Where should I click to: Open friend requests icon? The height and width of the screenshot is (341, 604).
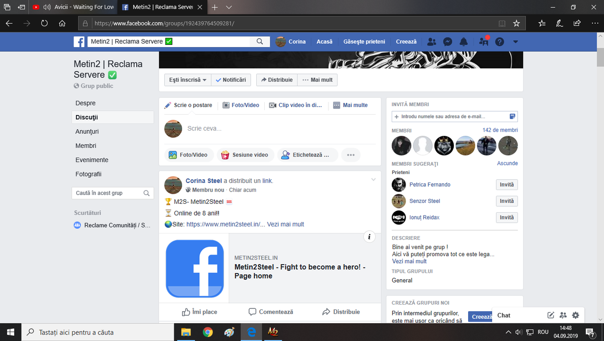(431, 42)
